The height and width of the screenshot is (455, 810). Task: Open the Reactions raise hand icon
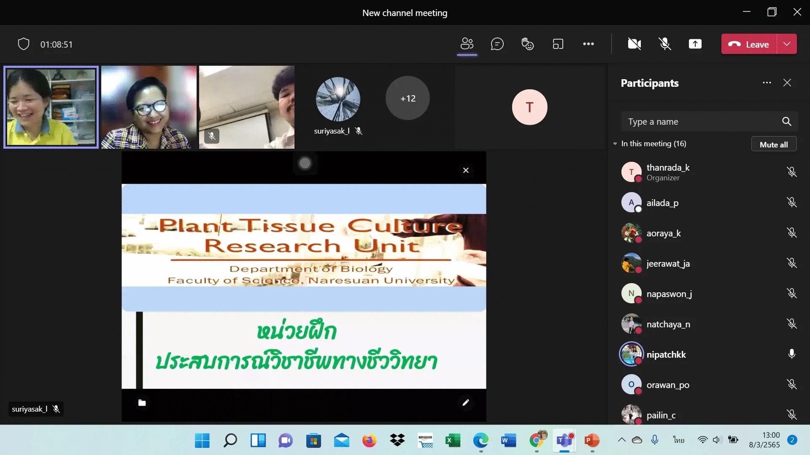tap(527, 44)
